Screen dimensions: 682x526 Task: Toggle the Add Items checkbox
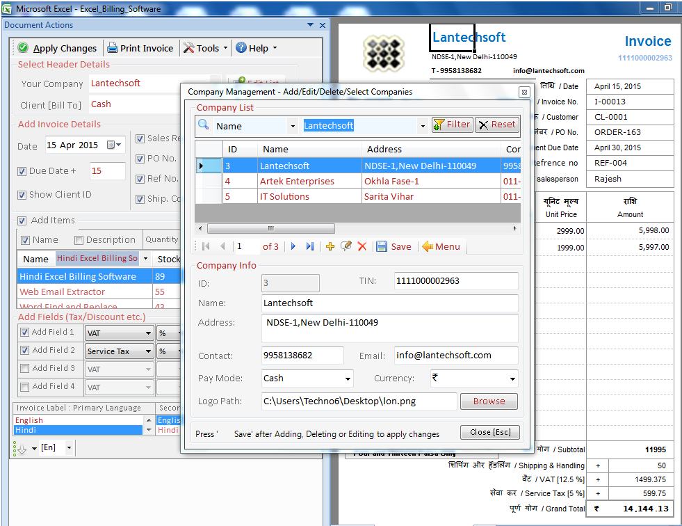click(22, 221)
